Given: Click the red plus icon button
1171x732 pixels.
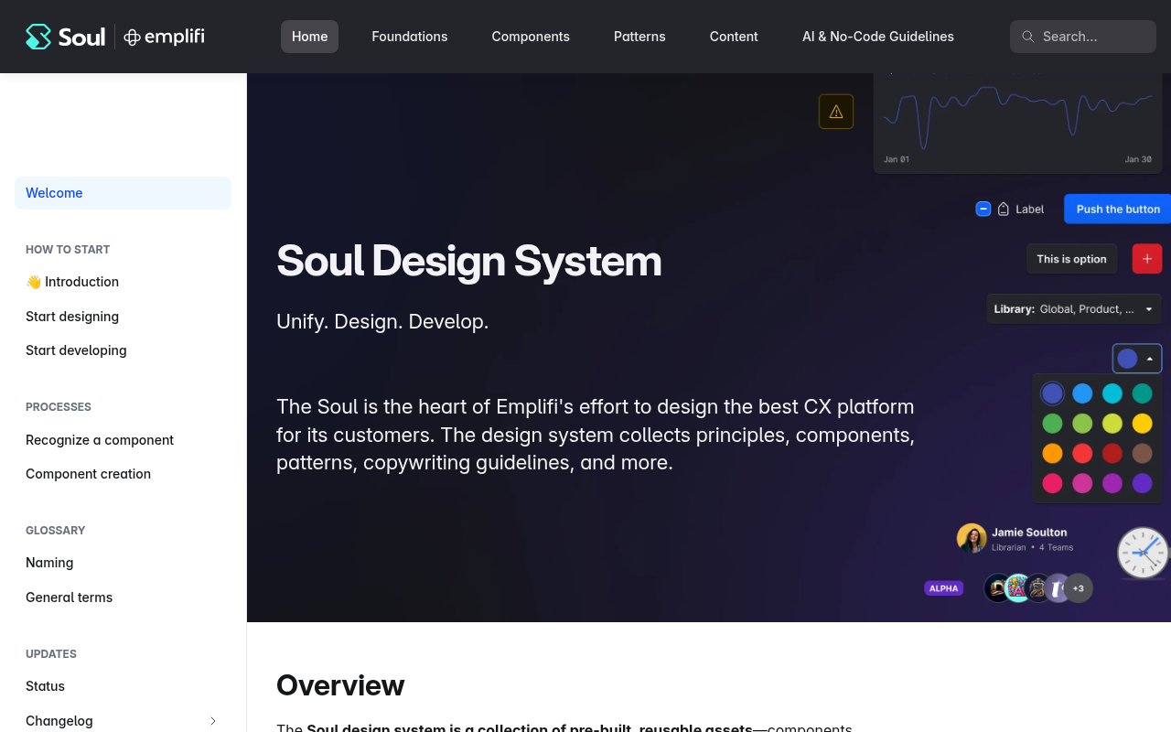Looking at the screenshot, I should click(x=1147, y=259).
